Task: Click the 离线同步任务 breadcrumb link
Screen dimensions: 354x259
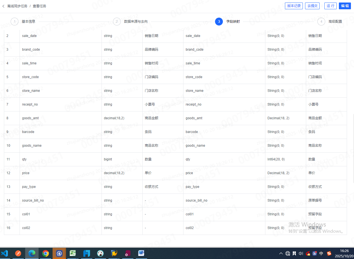Action: (x=17, y=6)
